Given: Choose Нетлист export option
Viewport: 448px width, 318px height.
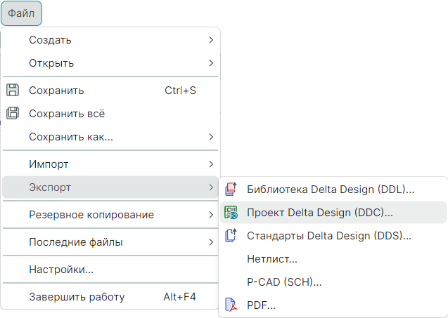Looking at the screenshot, I should coord(272,259).
